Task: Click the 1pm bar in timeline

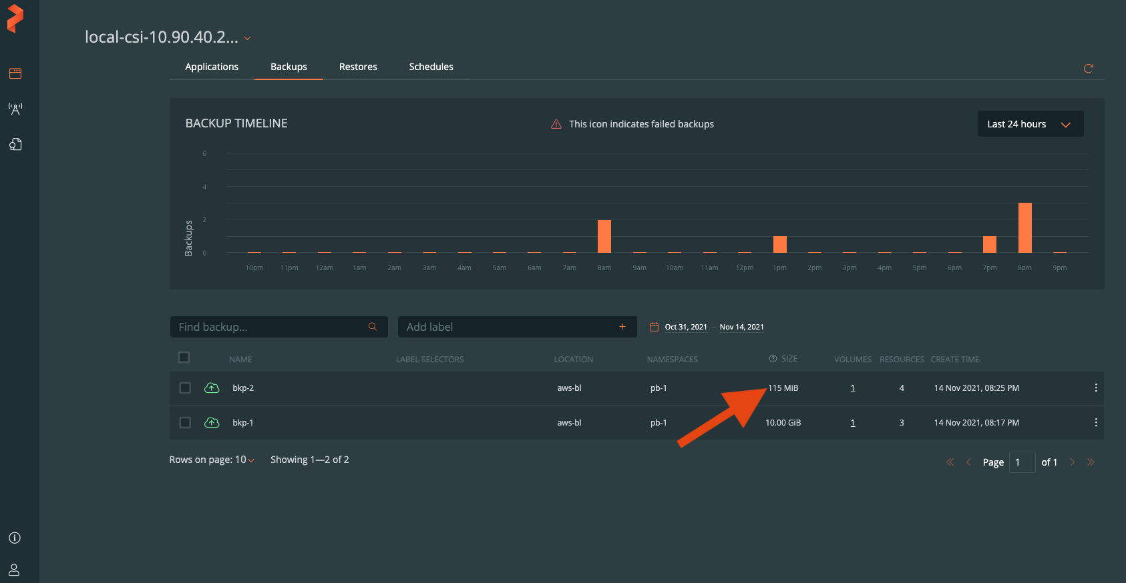Action: point(780,244)
